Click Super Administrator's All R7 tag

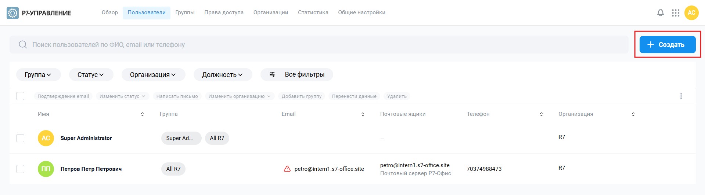point(217,138)
